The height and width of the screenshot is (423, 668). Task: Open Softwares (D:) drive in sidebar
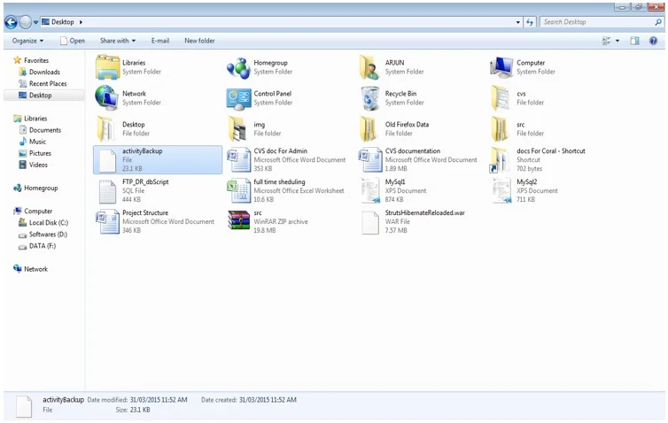point(48,235)
